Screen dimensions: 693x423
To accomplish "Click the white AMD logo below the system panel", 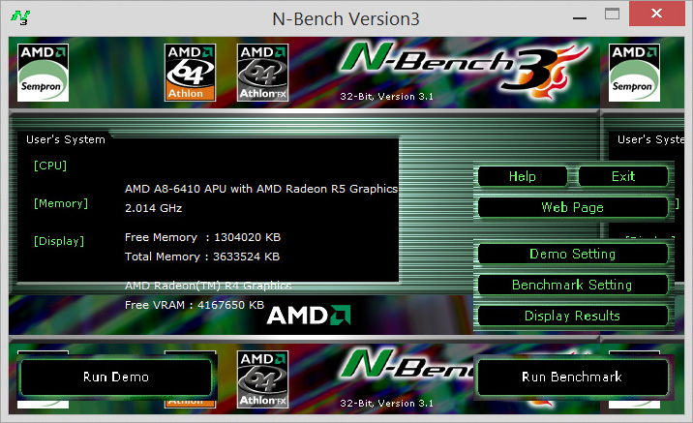I will tap(309, 316).
